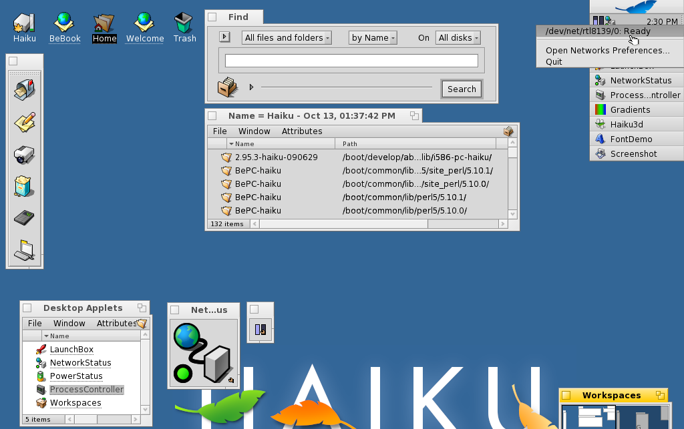684x429 pixels.
Task: Click the Gradients color icon in the Deskbar
Action: tap(601, 109)
